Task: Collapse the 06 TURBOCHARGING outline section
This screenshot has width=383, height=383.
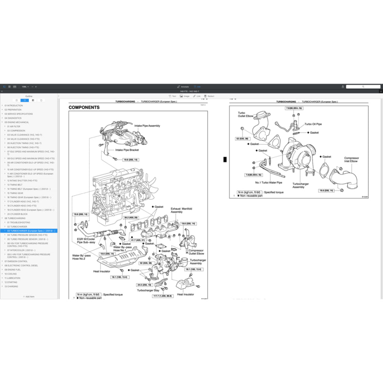Action: pos(2,218)
